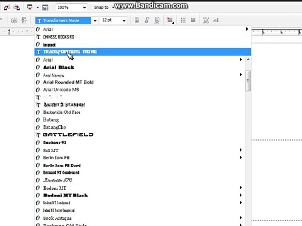Select the Book Antiqua font
Image resolution: width=302 pixels, height=226 pixels.
(x=140, y=218)
